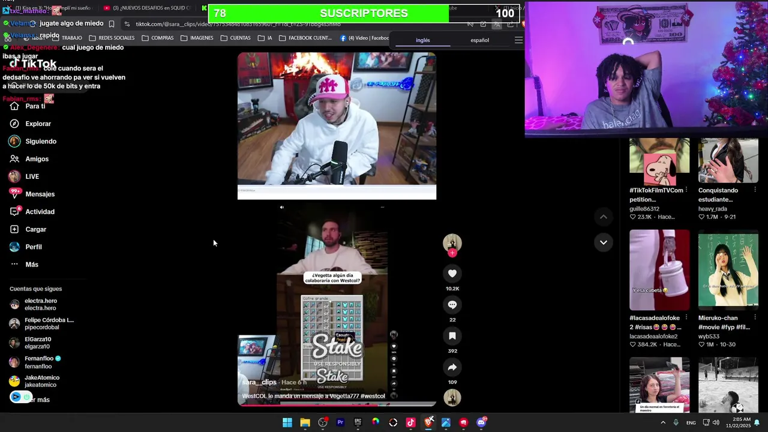Open TikTok LIVE from the sidebar
Screen dimensions: 768x432
click(x=24, y=176)
